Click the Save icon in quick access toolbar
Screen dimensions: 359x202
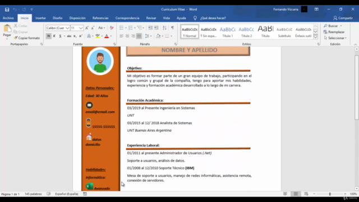pyautogui.click(x=7, y=10)
